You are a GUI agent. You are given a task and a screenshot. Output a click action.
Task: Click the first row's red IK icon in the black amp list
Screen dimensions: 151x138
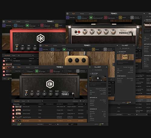pyautogui.click(x=13, y=107)
